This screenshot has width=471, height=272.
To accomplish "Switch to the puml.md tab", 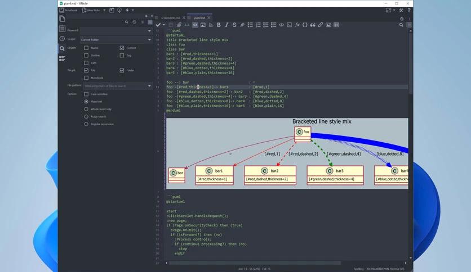I will click(199, 18).
